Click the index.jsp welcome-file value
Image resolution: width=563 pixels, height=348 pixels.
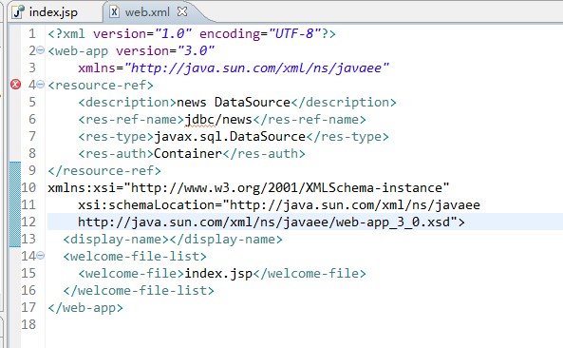point(218,274)
